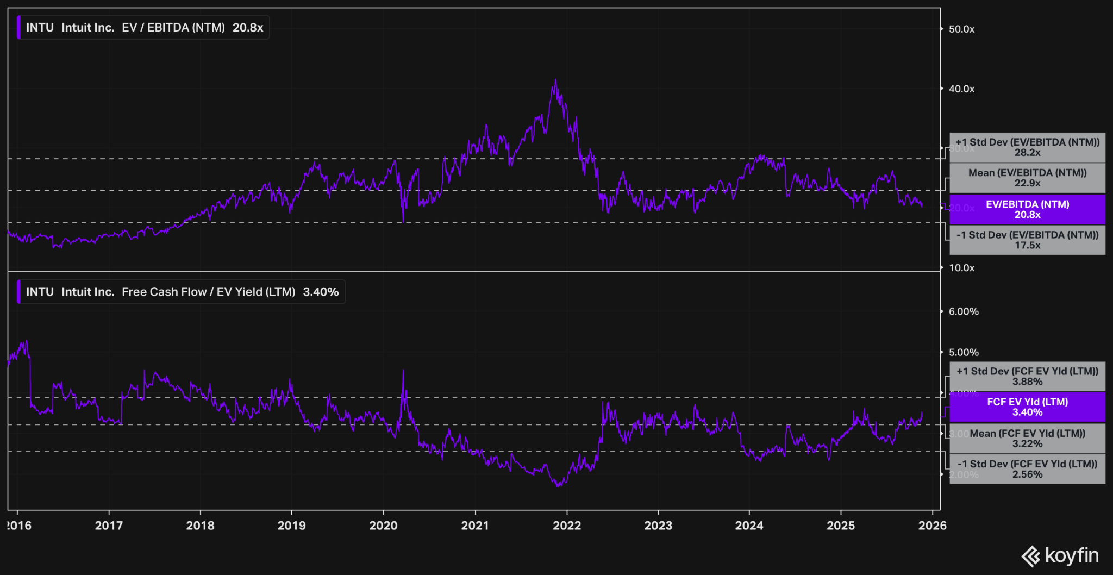Click the 50.0x label on the upper y-axis
Image resolution: width=1113 pixels, height=575 pixels.
(961, 29)
